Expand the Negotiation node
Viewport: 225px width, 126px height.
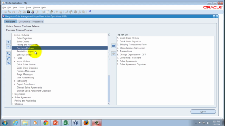13,94
